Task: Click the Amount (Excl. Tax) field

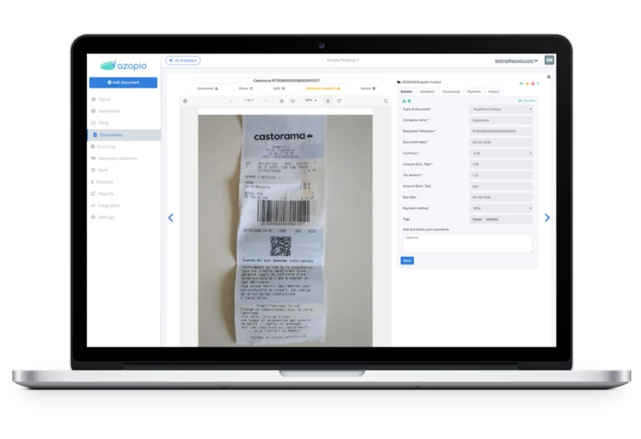Action: click(x=501, y=186)
